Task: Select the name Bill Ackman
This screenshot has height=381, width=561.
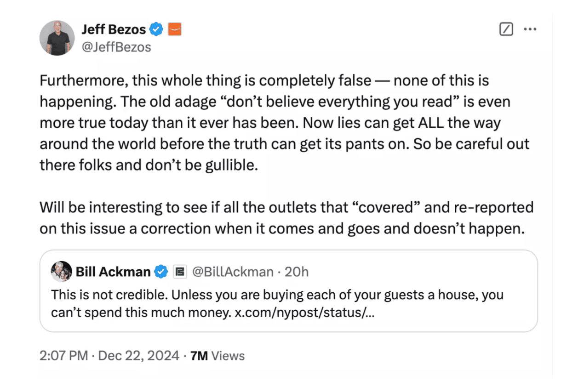Action: click(x=113, y=272)
